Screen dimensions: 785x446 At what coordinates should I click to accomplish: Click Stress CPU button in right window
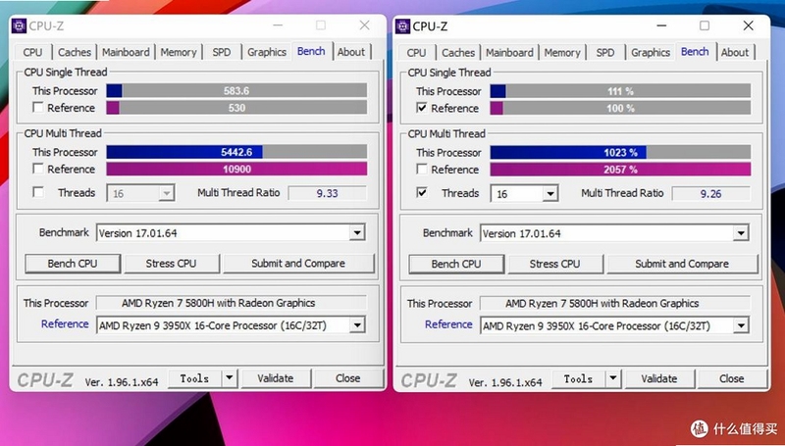[x=554, y=264]
